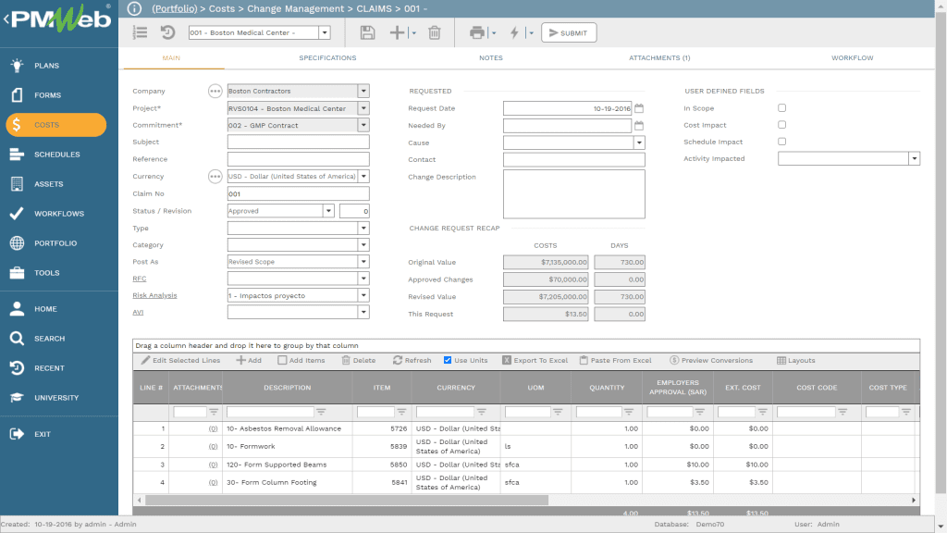The image size is (947, 533).
Task: Collapse sidebar using arrow beside PMWeb logo
Action: point(6,19)
